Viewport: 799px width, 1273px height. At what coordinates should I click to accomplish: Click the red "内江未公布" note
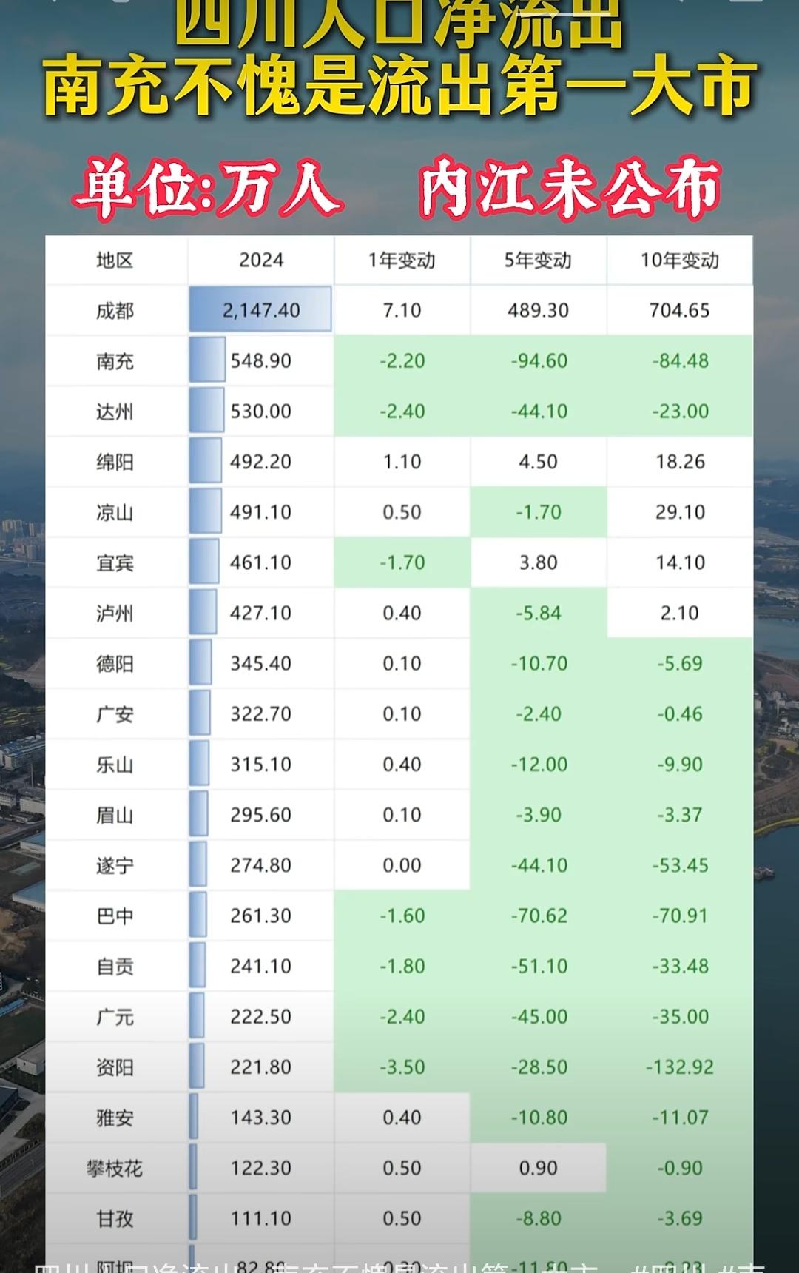tap(570, 188)
